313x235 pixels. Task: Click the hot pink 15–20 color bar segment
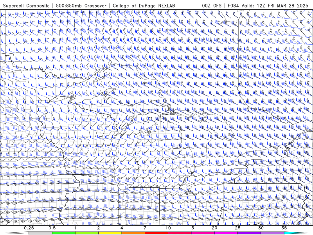pyautogui.click(x=203, y=233)
